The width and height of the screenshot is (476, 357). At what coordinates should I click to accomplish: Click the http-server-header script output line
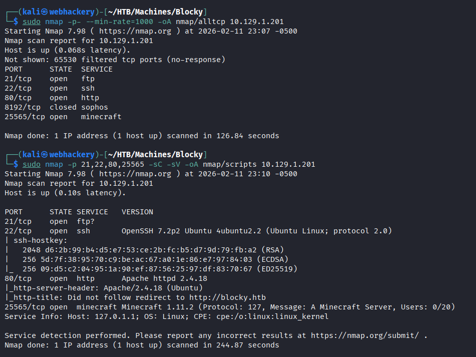104,288
